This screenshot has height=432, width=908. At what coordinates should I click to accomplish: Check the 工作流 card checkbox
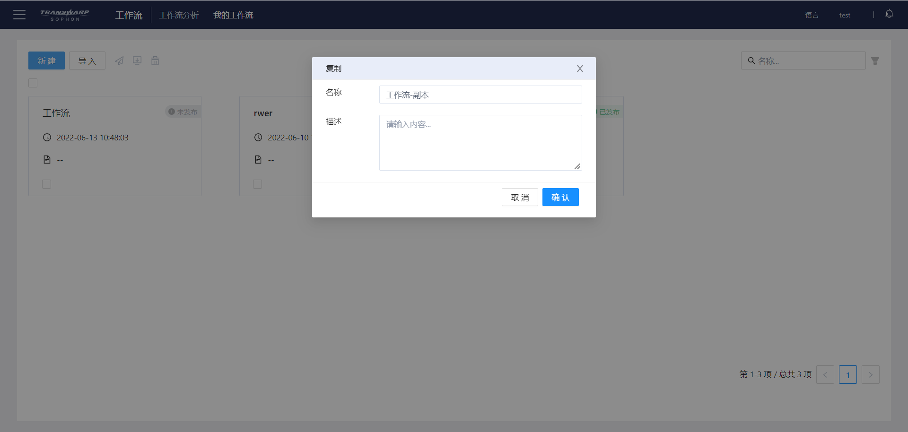coord(46,184)
